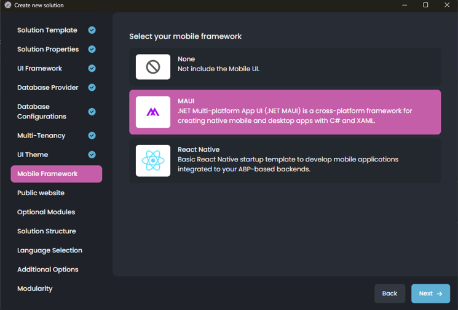
Task: Minimize the Create new solution window
Action: (x=405, y=5)
